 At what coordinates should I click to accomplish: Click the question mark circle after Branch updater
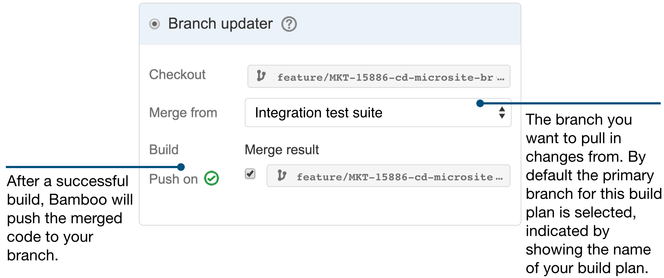click(x=288, y=24)
